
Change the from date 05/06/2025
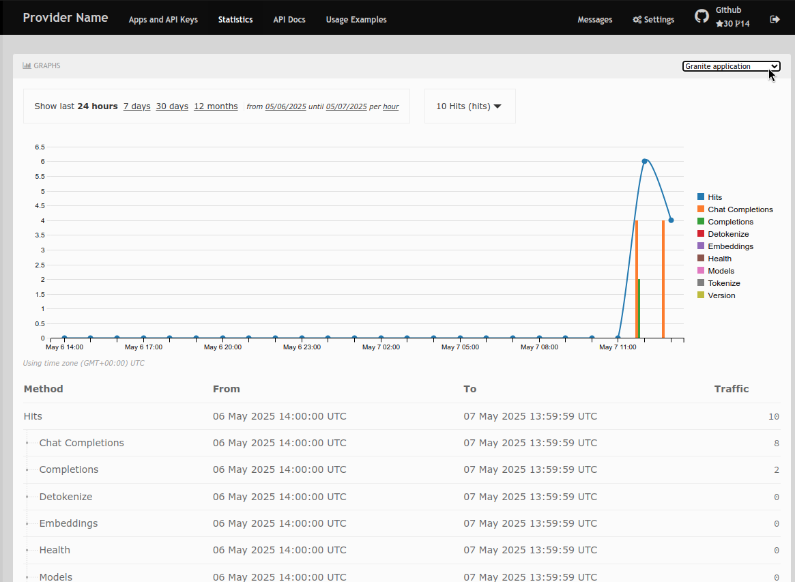[x=285, y=106]
